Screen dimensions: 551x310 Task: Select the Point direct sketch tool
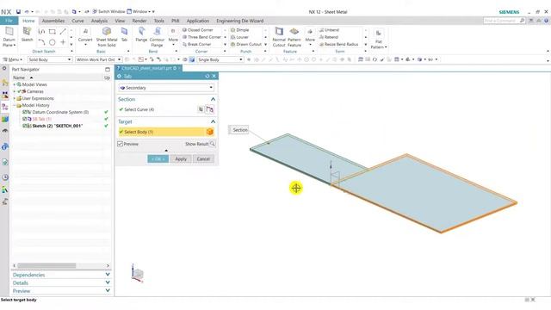click(x=63, y=42)
